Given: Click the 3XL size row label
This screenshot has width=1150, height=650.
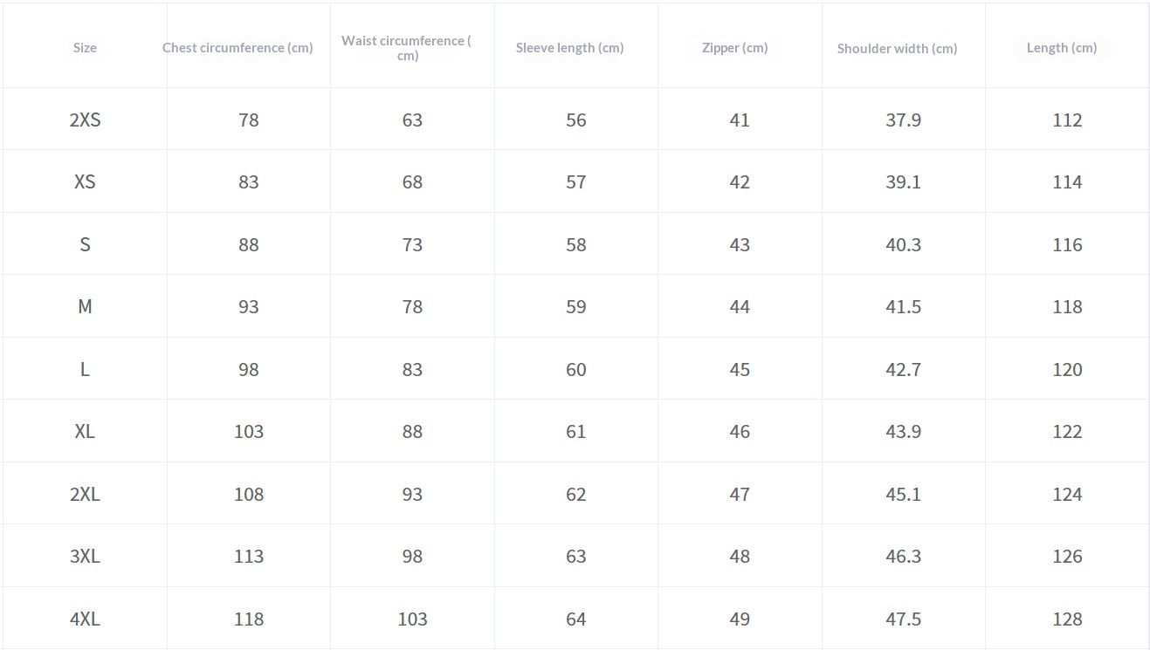Looking at the screenshot, I should click(85, 557).
